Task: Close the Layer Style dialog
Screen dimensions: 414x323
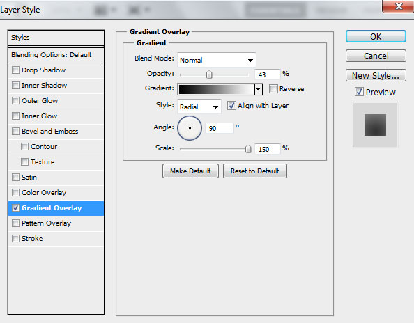Action: [x=398, y=6]
